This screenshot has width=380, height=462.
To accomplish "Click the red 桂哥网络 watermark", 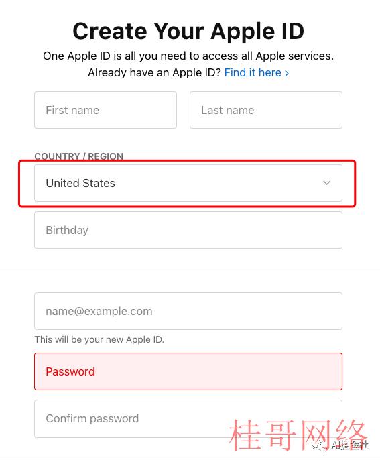I will click(298, 435).
